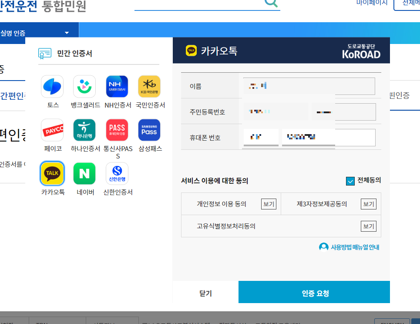Expand the 실명 인증 dropdown
The width and height of the screenshot is (420, 324).
39,33
